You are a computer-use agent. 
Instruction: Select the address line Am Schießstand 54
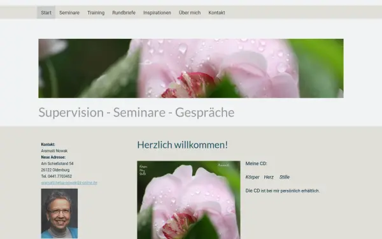(x=57, y=164)
